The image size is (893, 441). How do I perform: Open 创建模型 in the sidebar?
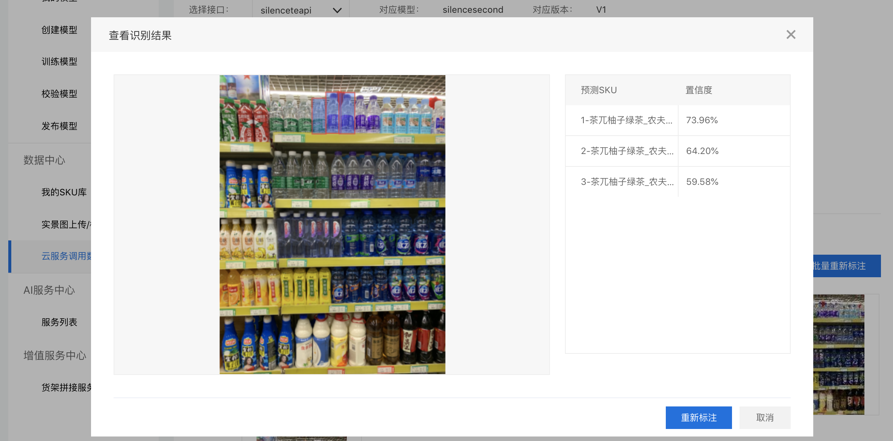click(x=59, y=30)
